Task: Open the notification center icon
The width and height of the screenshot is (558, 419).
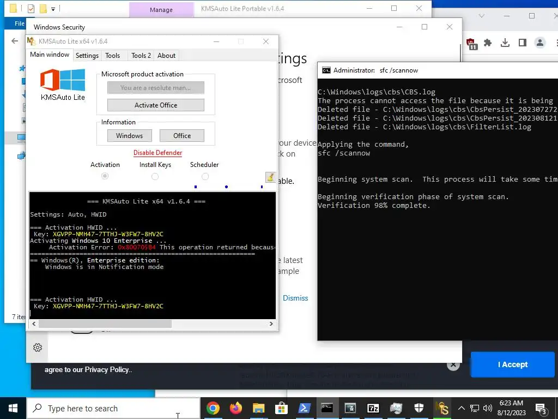Action: (541, 409)
